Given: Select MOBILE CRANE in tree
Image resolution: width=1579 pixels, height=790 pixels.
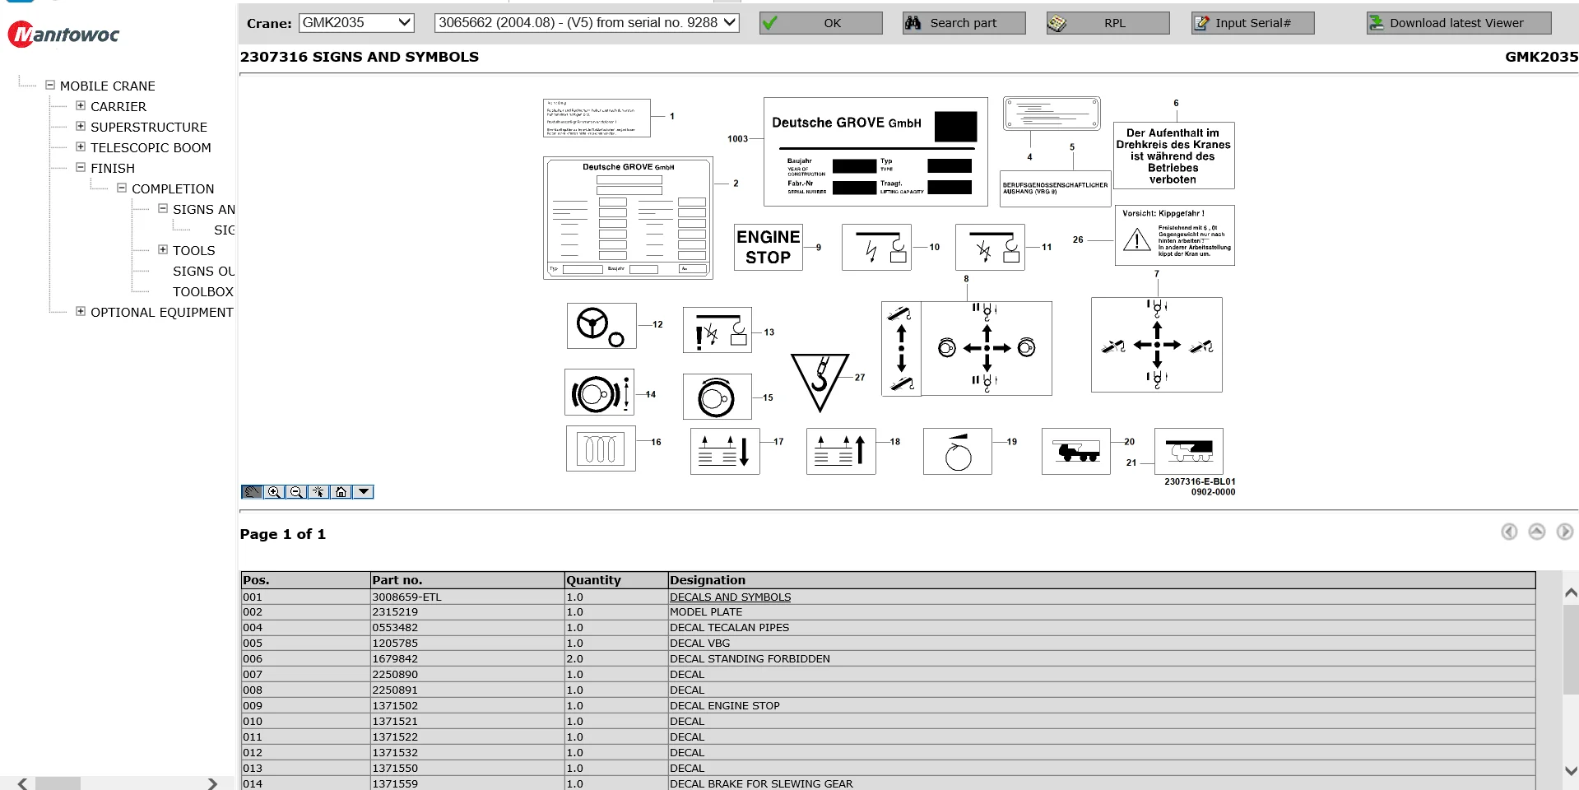Looking at the screenshot, I should [x=107, y=86].
